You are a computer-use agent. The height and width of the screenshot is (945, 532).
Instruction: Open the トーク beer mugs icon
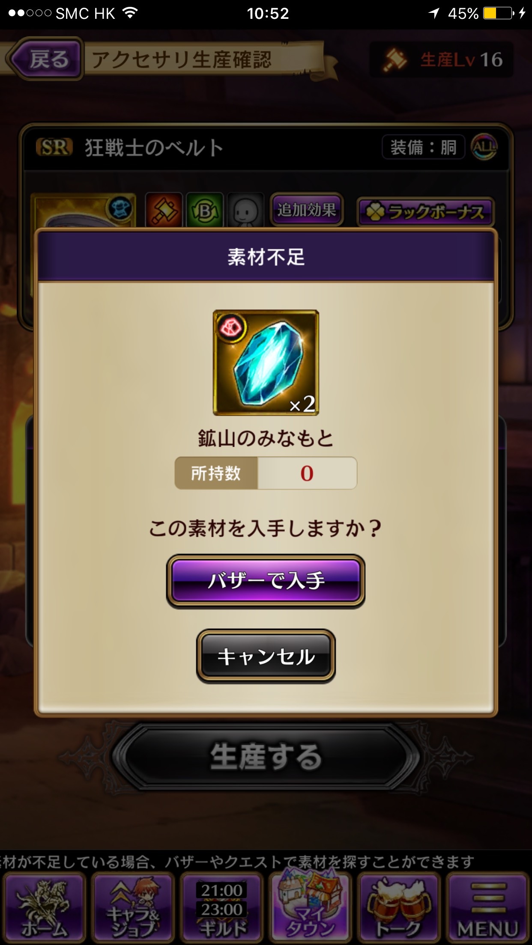(x=399, y=907)
